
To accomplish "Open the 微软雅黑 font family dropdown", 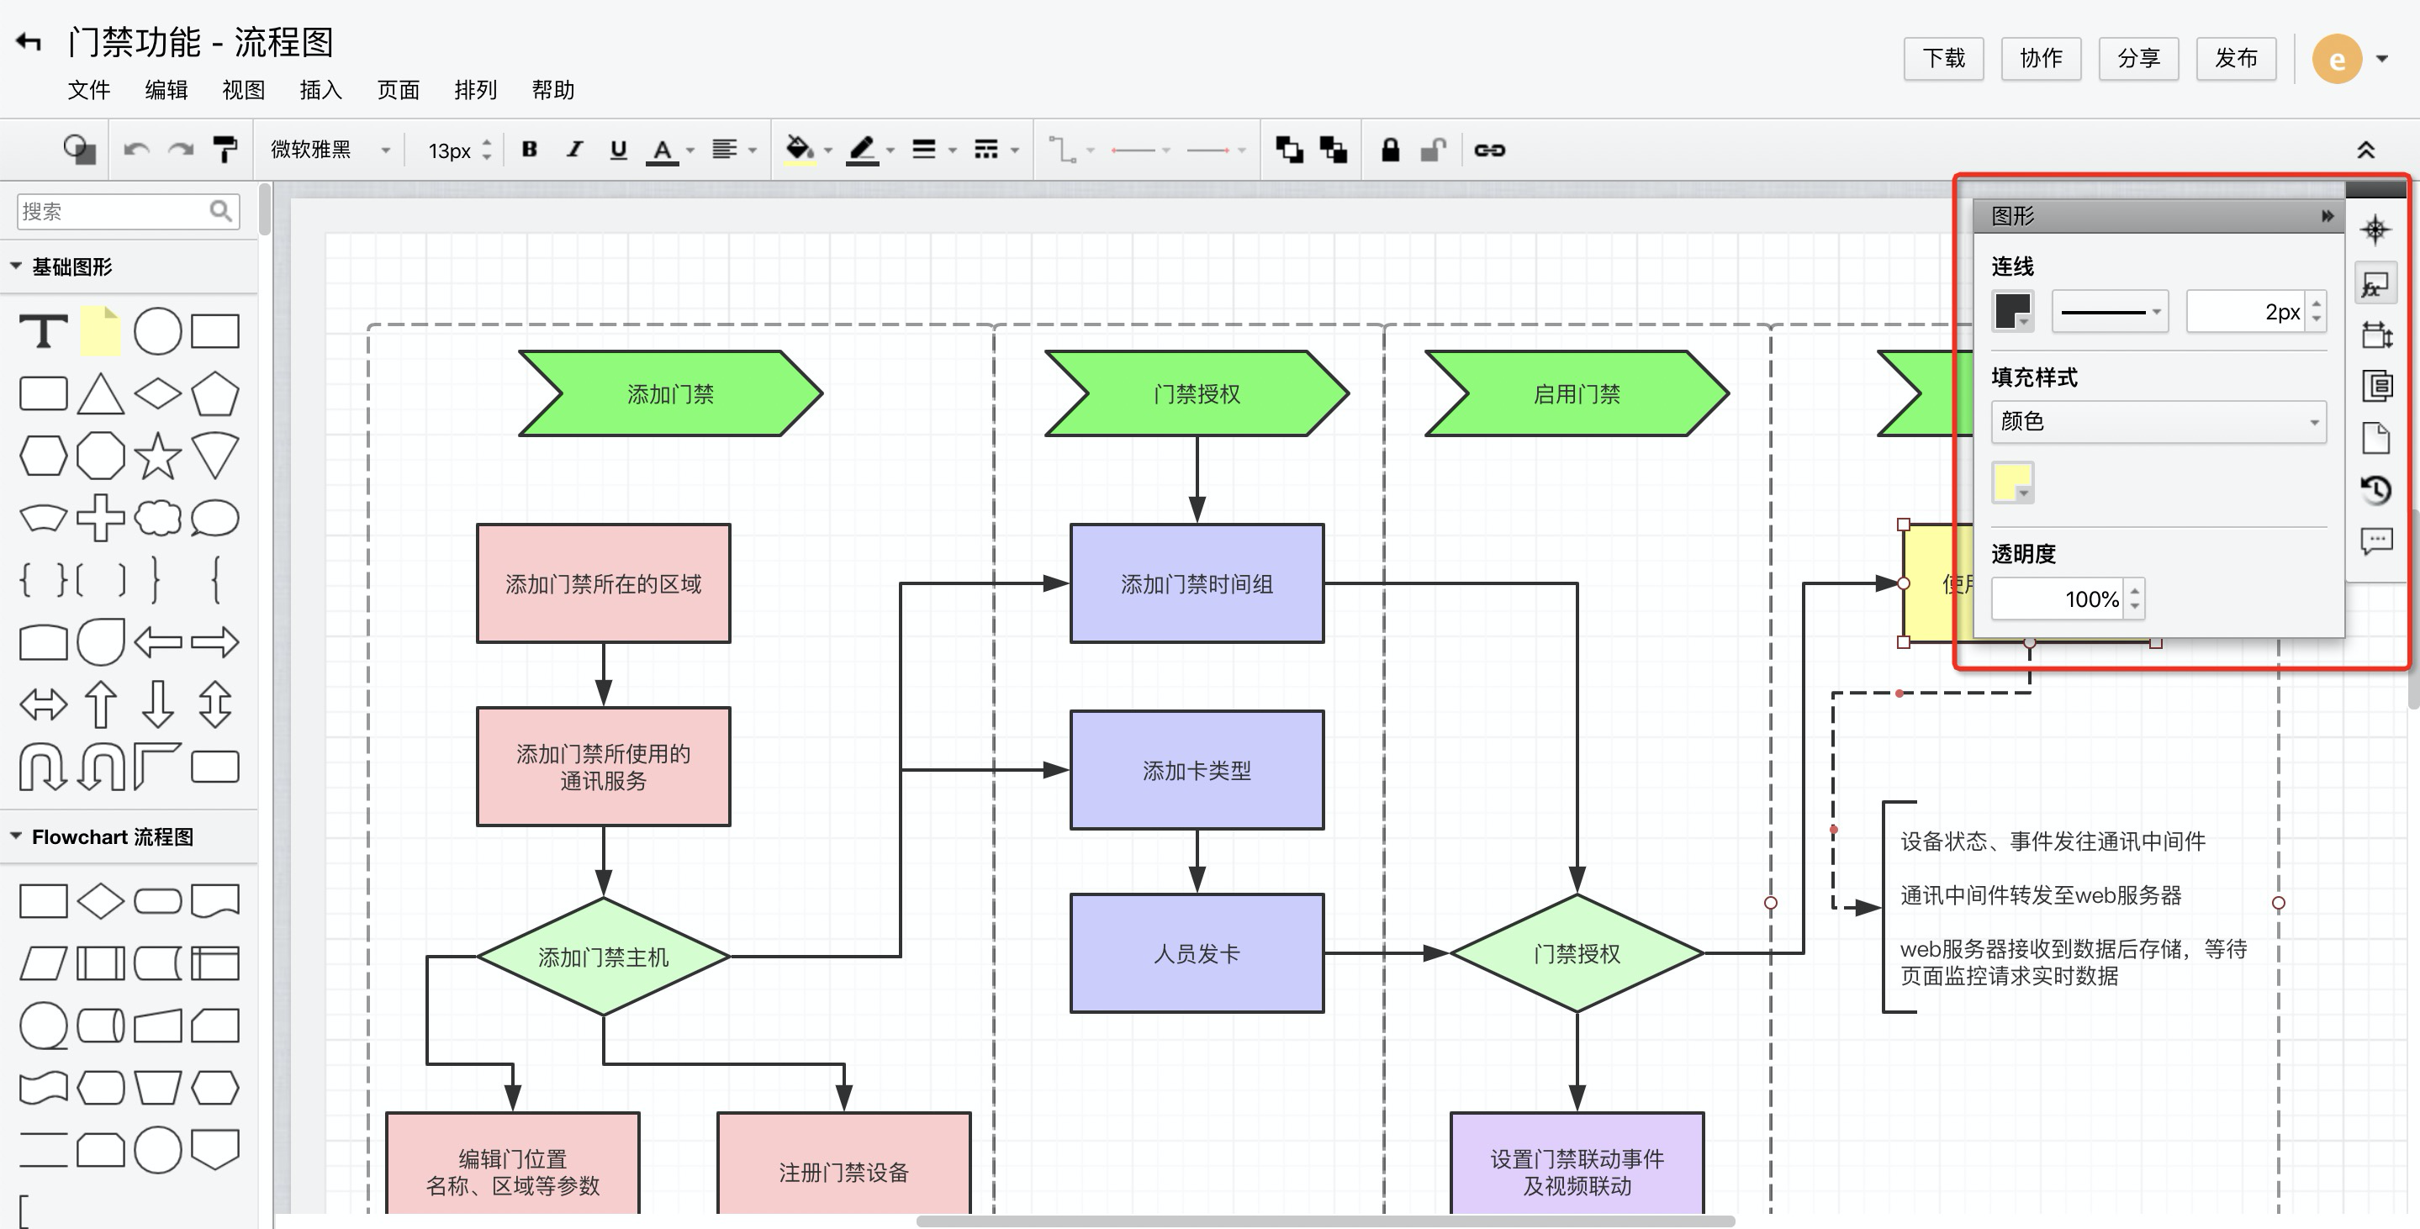I will [329, 150].
